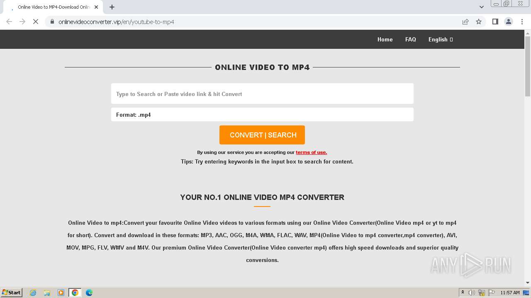
Task: Click the scrollbar down arrow
Action: click(528, 283)
